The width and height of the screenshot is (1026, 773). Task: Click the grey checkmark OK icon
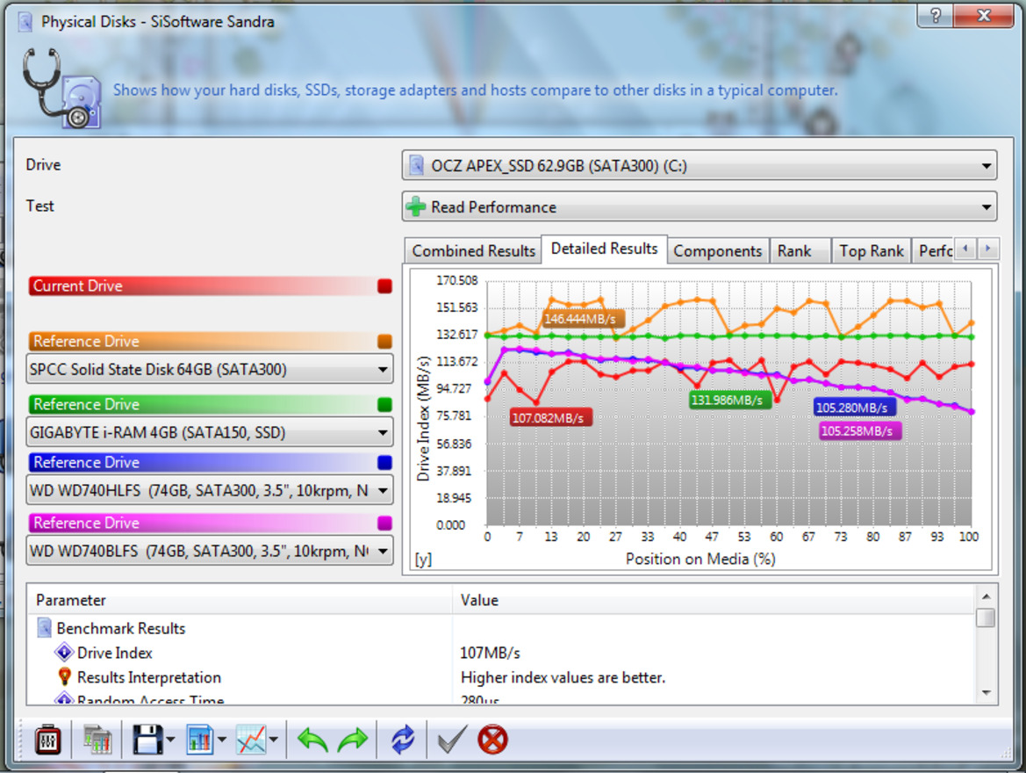[x=452, y=740]
